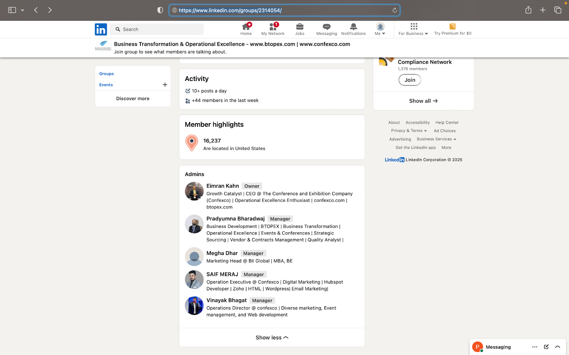Click Pradyumna Bharadwaj's profile photo
569x355 pixels.
194,224
